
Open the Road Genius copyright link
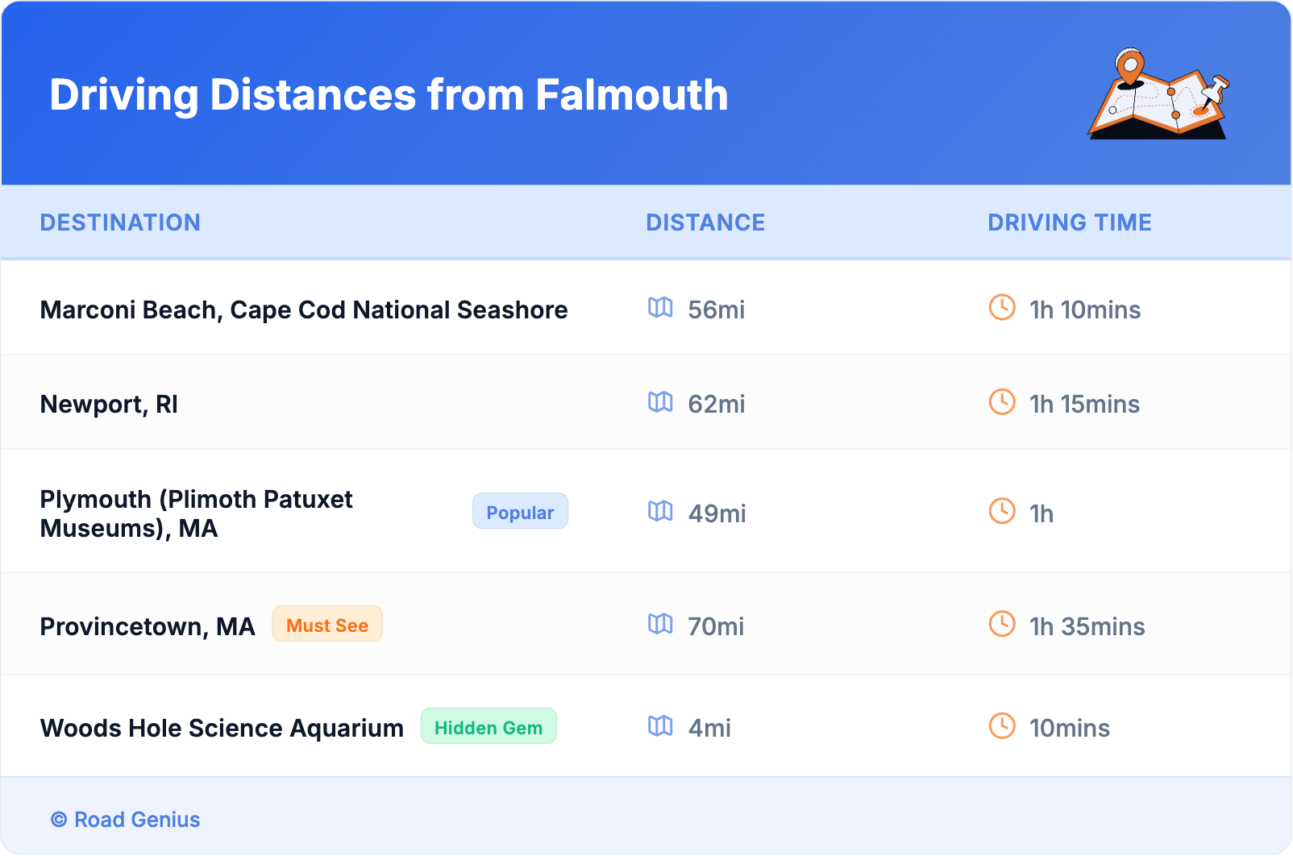coord(126,820)
